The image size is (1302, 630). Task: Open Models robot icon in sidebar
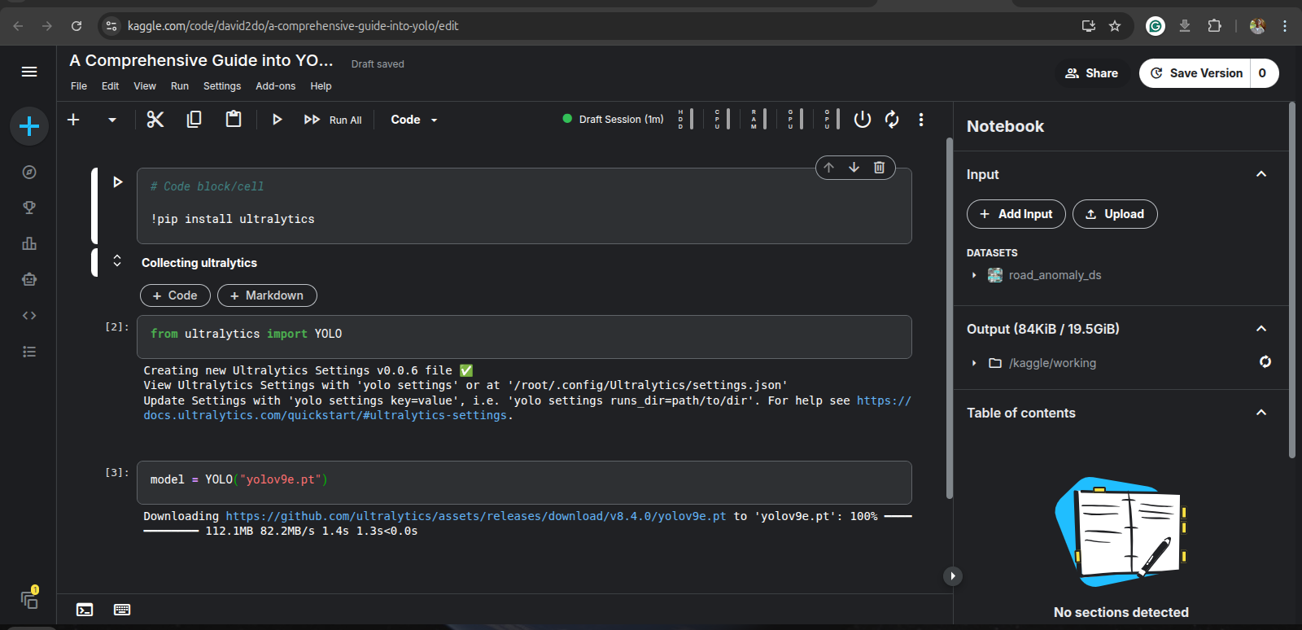pos(29,279)
